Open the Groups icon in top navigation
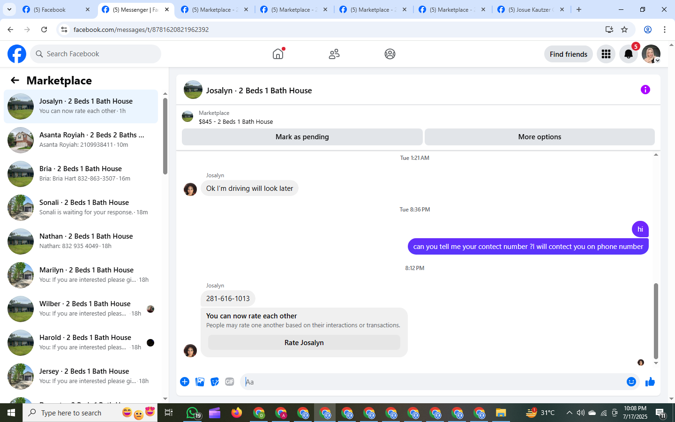675x422 pixels. [x=390, y=54]
